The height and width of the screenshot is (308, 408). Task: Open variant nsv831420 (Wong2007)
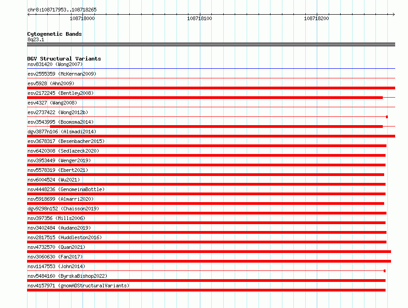[x=55, y=64]
